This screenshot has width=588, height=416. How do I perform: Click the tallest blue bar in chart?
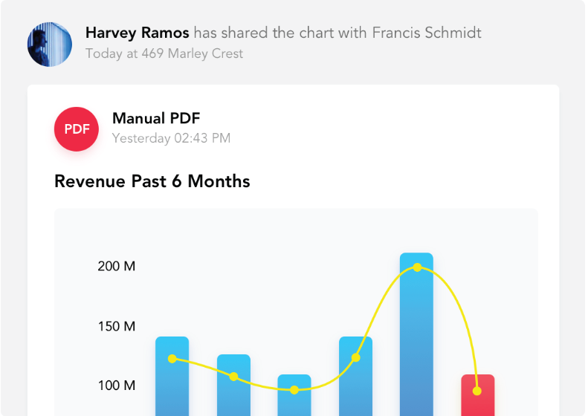(416, 334)
